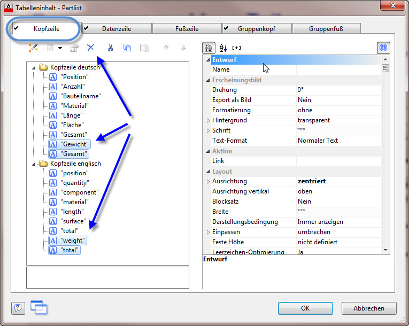409x326 pixels.
Task: Click the Kopfzeile englisch folder label
Action: pos(75,164)
